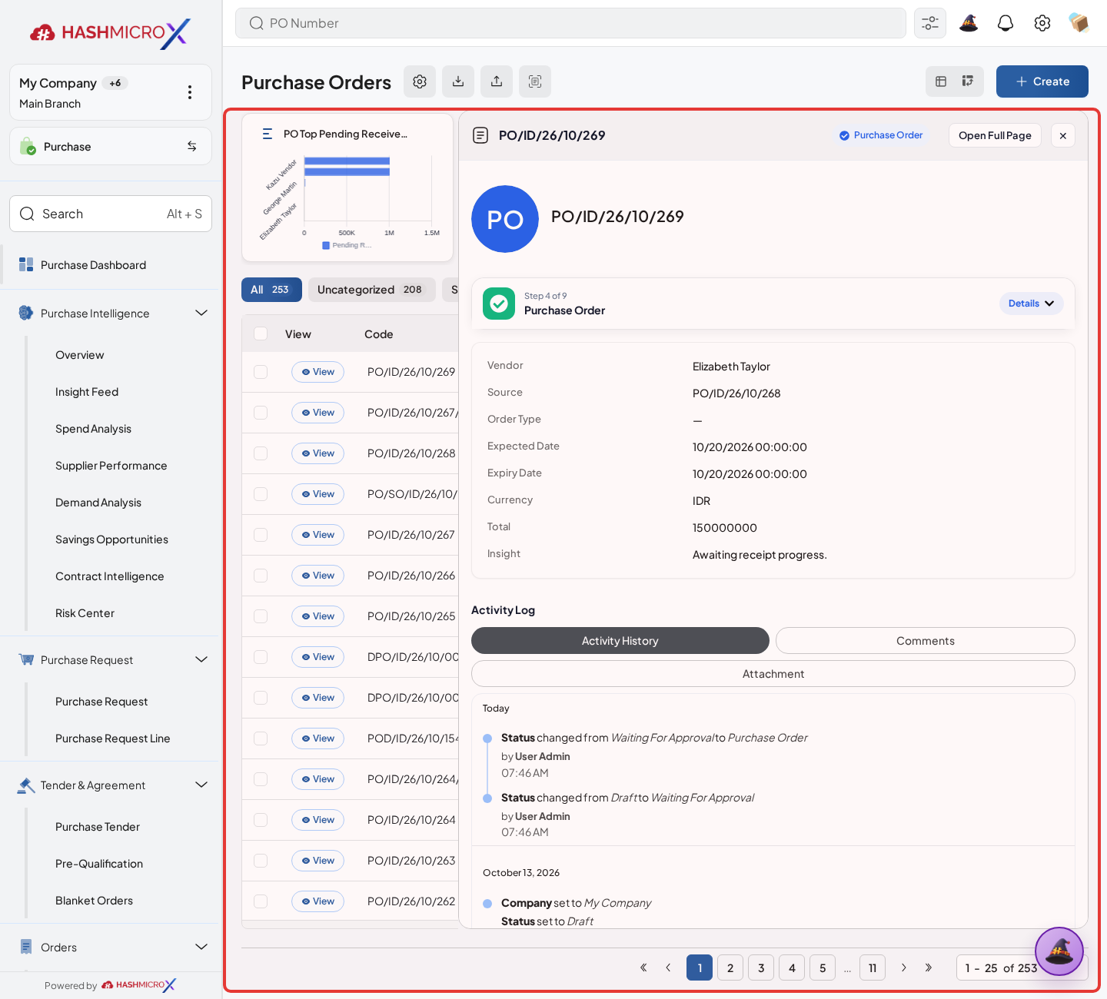1107x999 pixels.
Task: Go to next page arrow
Action: (x=904, y=967)
